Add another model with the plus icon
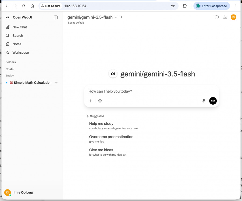242x201 pixels. (x=121, y=17)
